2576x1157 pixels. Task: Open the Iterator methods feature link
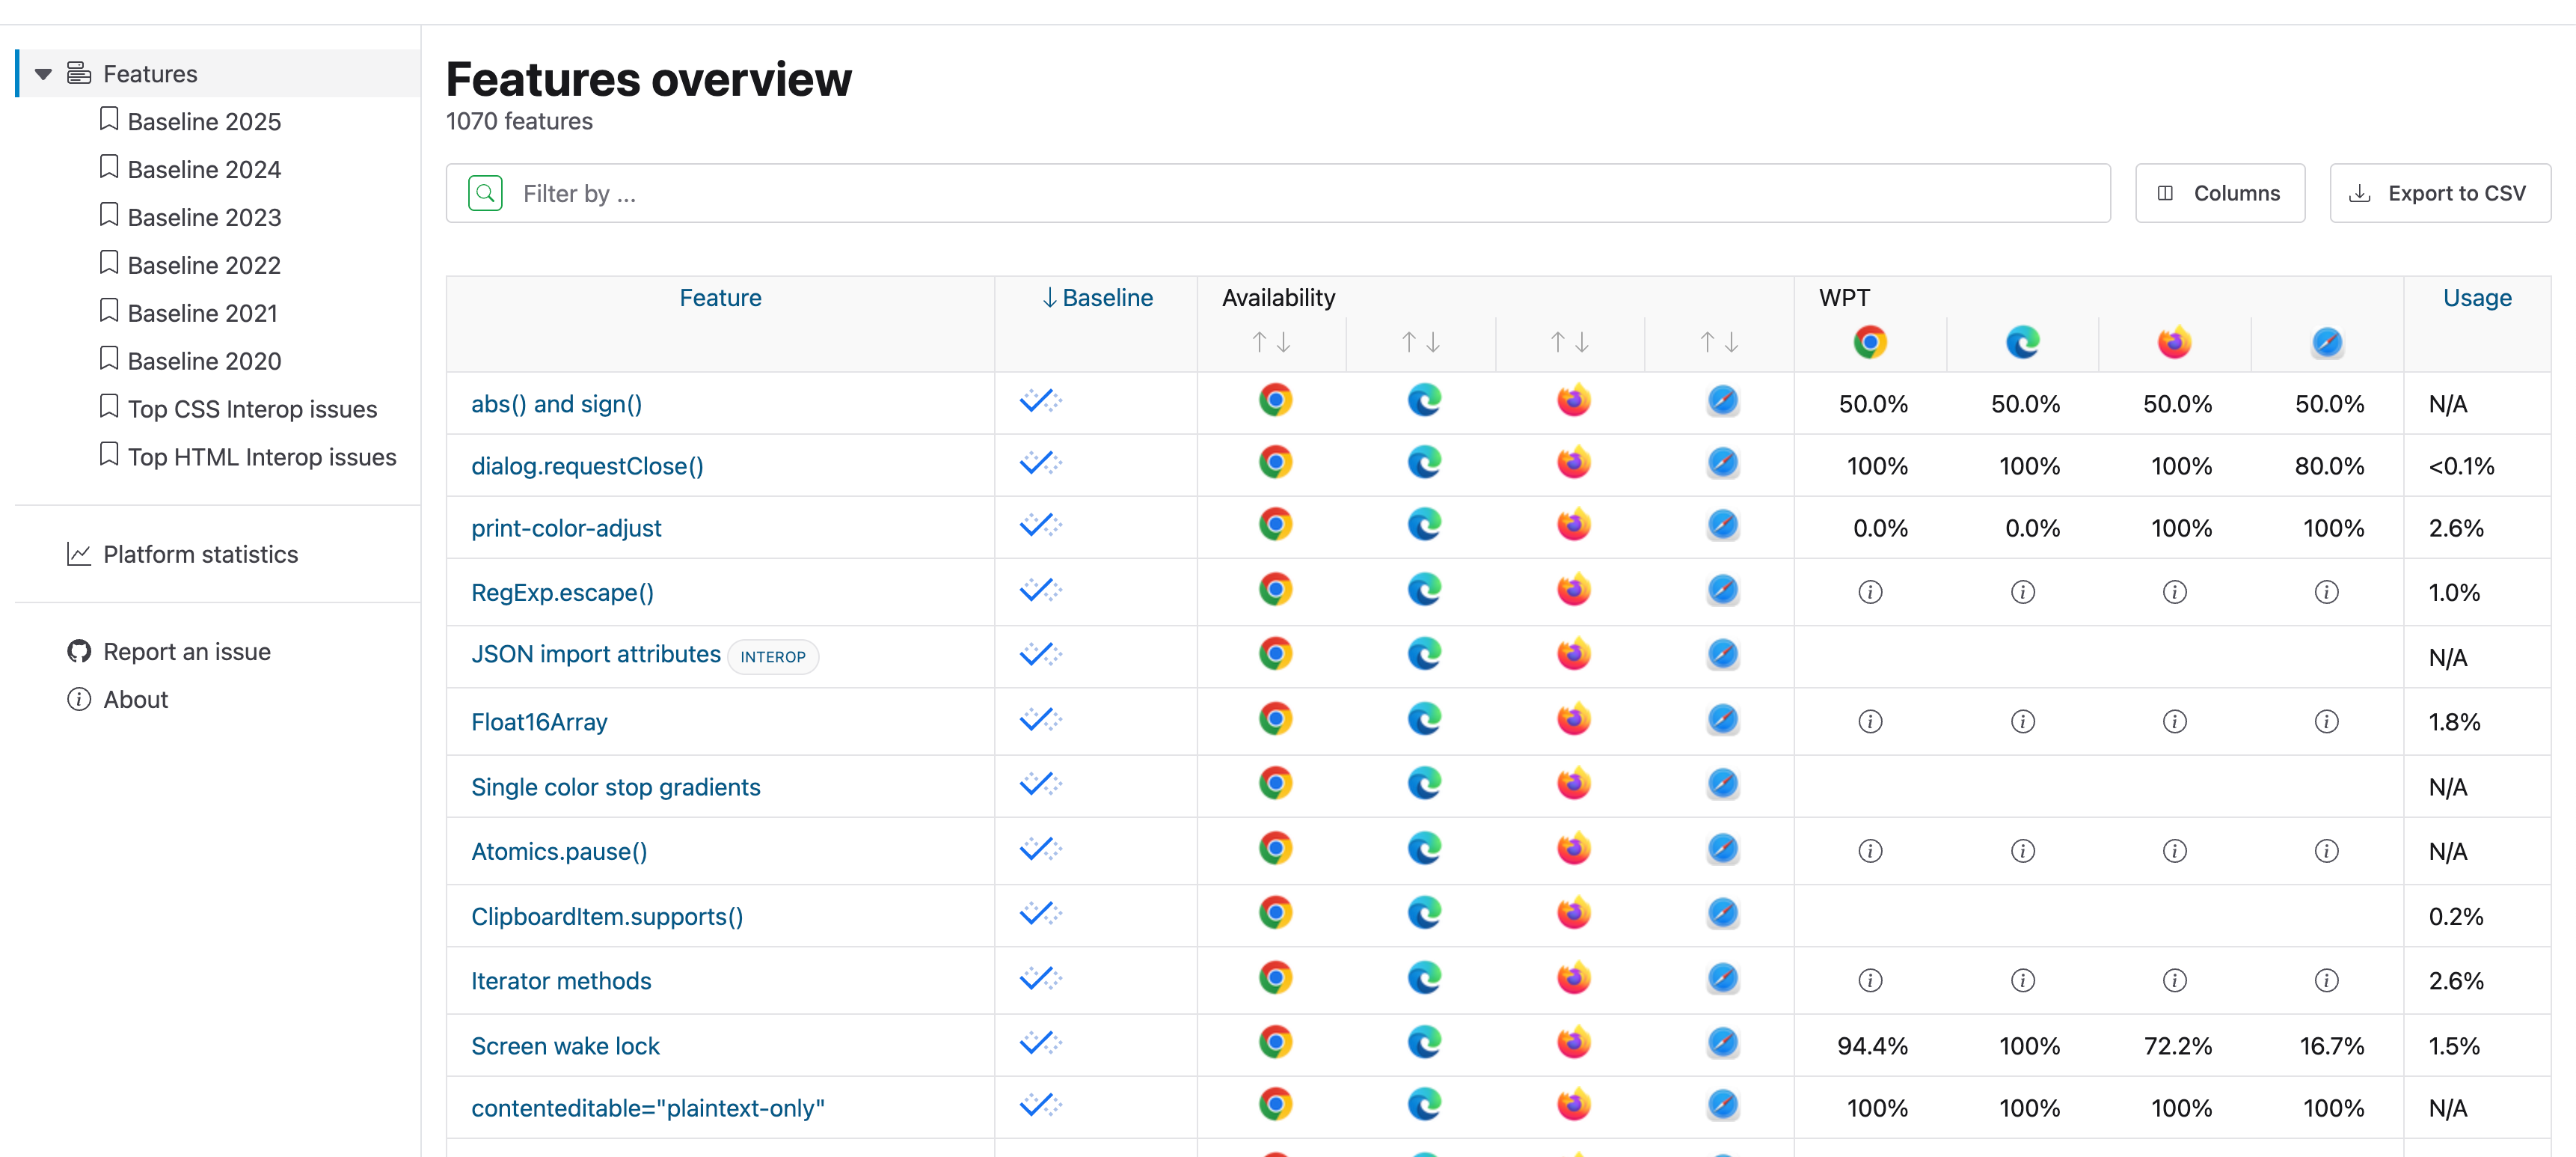pyautogui.click(x=561, y=981)
